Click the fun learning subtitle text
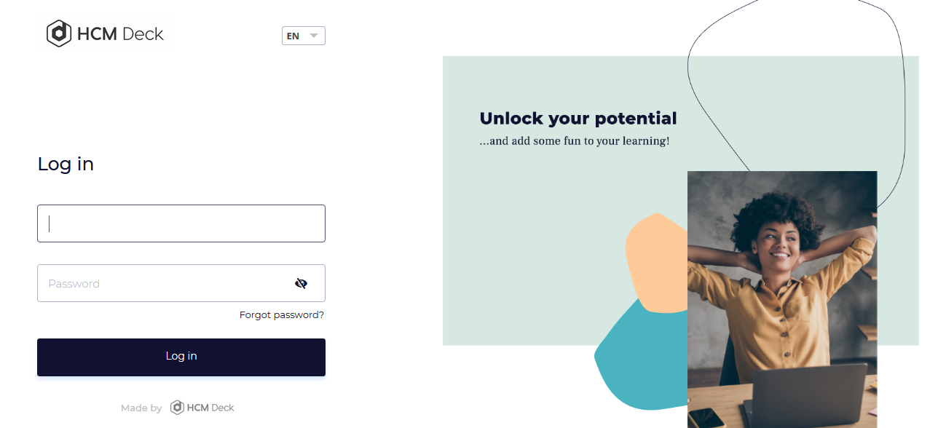Screen dimensions: 938x428 pos(575,141)
